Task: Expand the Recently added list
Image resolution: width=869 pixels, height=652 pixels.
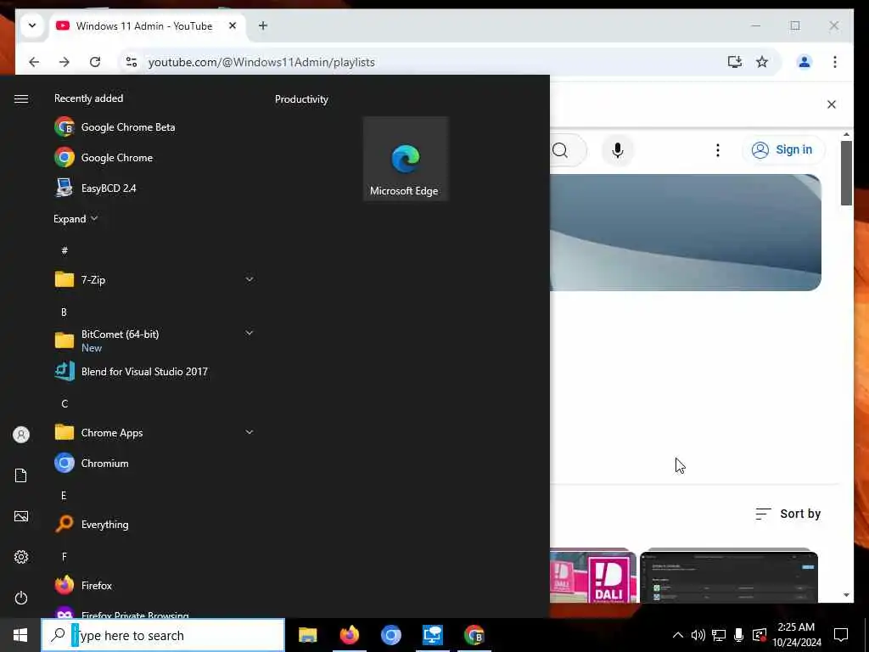Action: point(76,218)
